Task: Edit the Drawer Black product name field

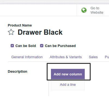Action: coord(40,32)
